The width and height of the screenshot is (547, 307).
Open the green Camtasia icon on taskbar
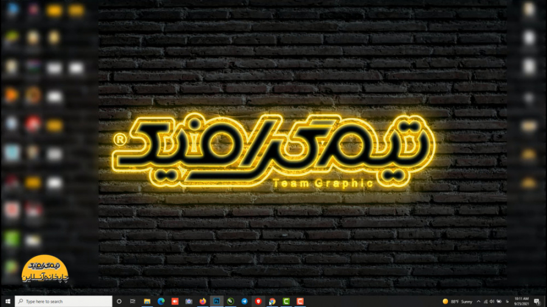click(286, 302)
